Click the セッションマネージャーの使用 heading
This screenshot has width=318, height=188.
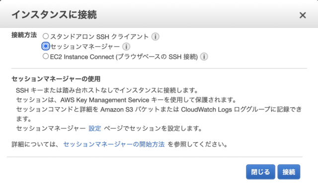click(56, 79)
